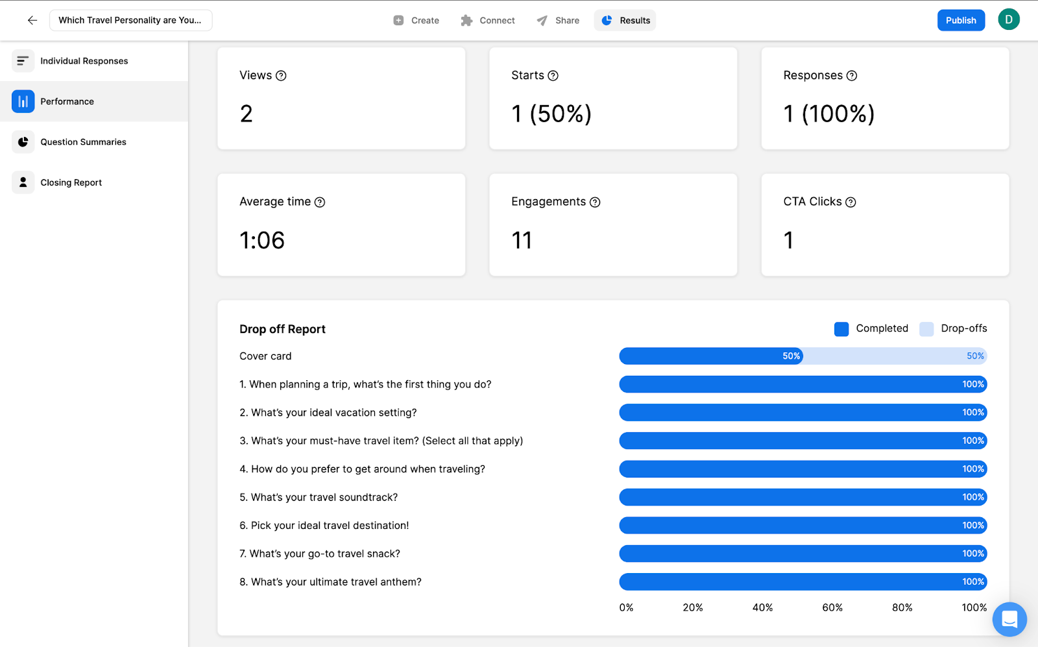Open Connect via the puzzle-piece icon

tap(466, 20)
